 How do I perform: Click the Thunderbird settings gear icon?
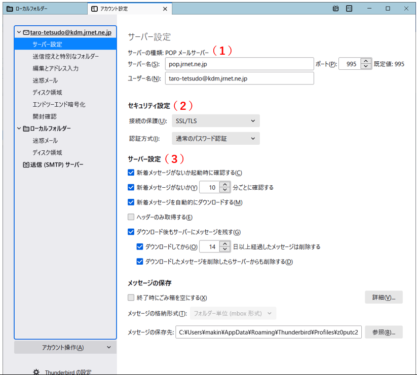tap(36, 371)
